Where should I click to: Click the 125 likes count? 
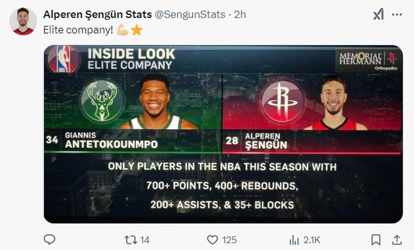(229, 240)
